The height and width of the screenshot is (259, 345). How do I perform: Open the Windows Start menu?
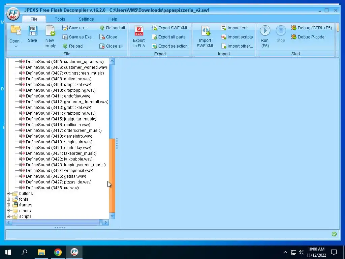[x=8, y=252]
